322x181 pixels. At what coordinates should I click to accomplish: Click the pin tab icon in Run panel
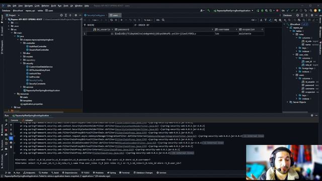[x=6, y=154]
